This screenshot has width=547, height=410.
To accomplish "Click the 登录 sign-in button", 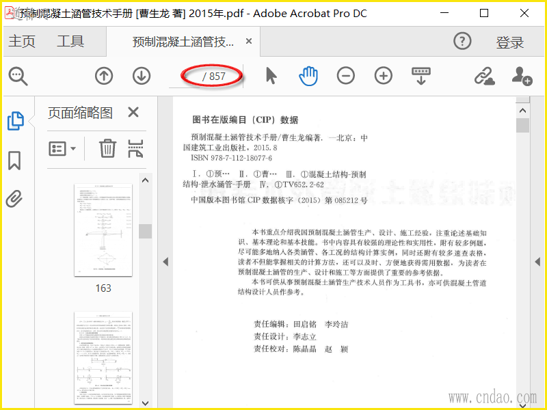I will tap(510, 42).
